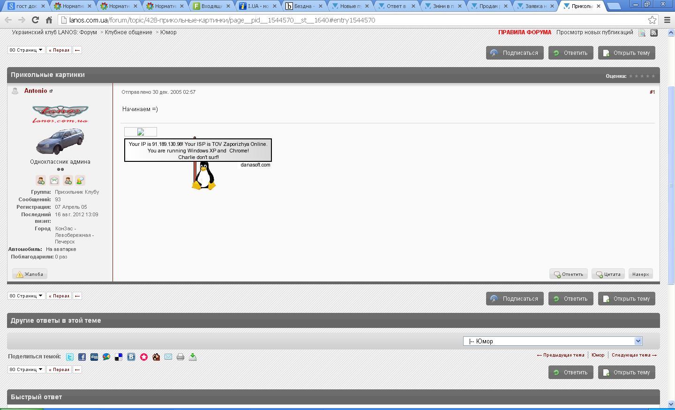Click the green download topic icon
This screenshot has height=410, width=675.
pyautogui.click(x=193, y=357)
